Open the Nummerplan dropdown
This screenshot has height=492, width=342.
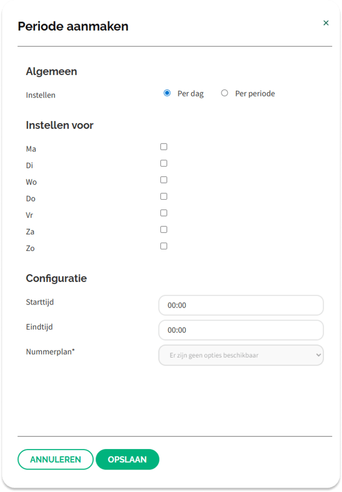pos(241,355)
